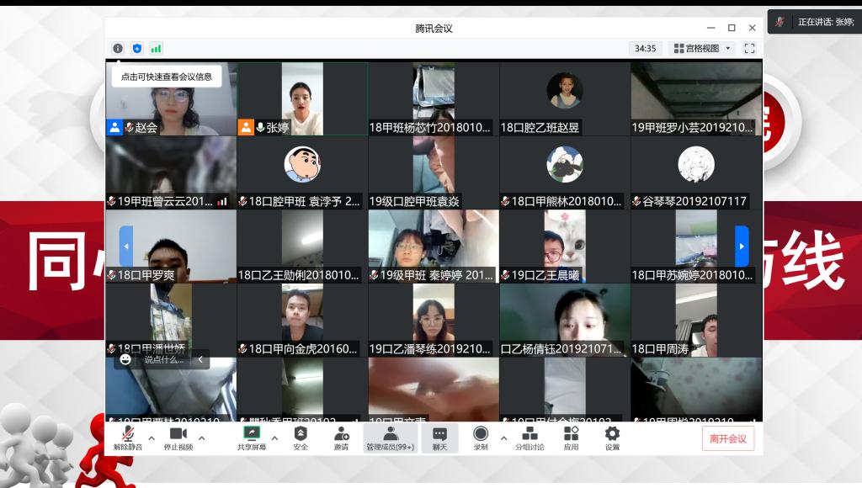Click the red 离开会议 button

pos(728,438)
